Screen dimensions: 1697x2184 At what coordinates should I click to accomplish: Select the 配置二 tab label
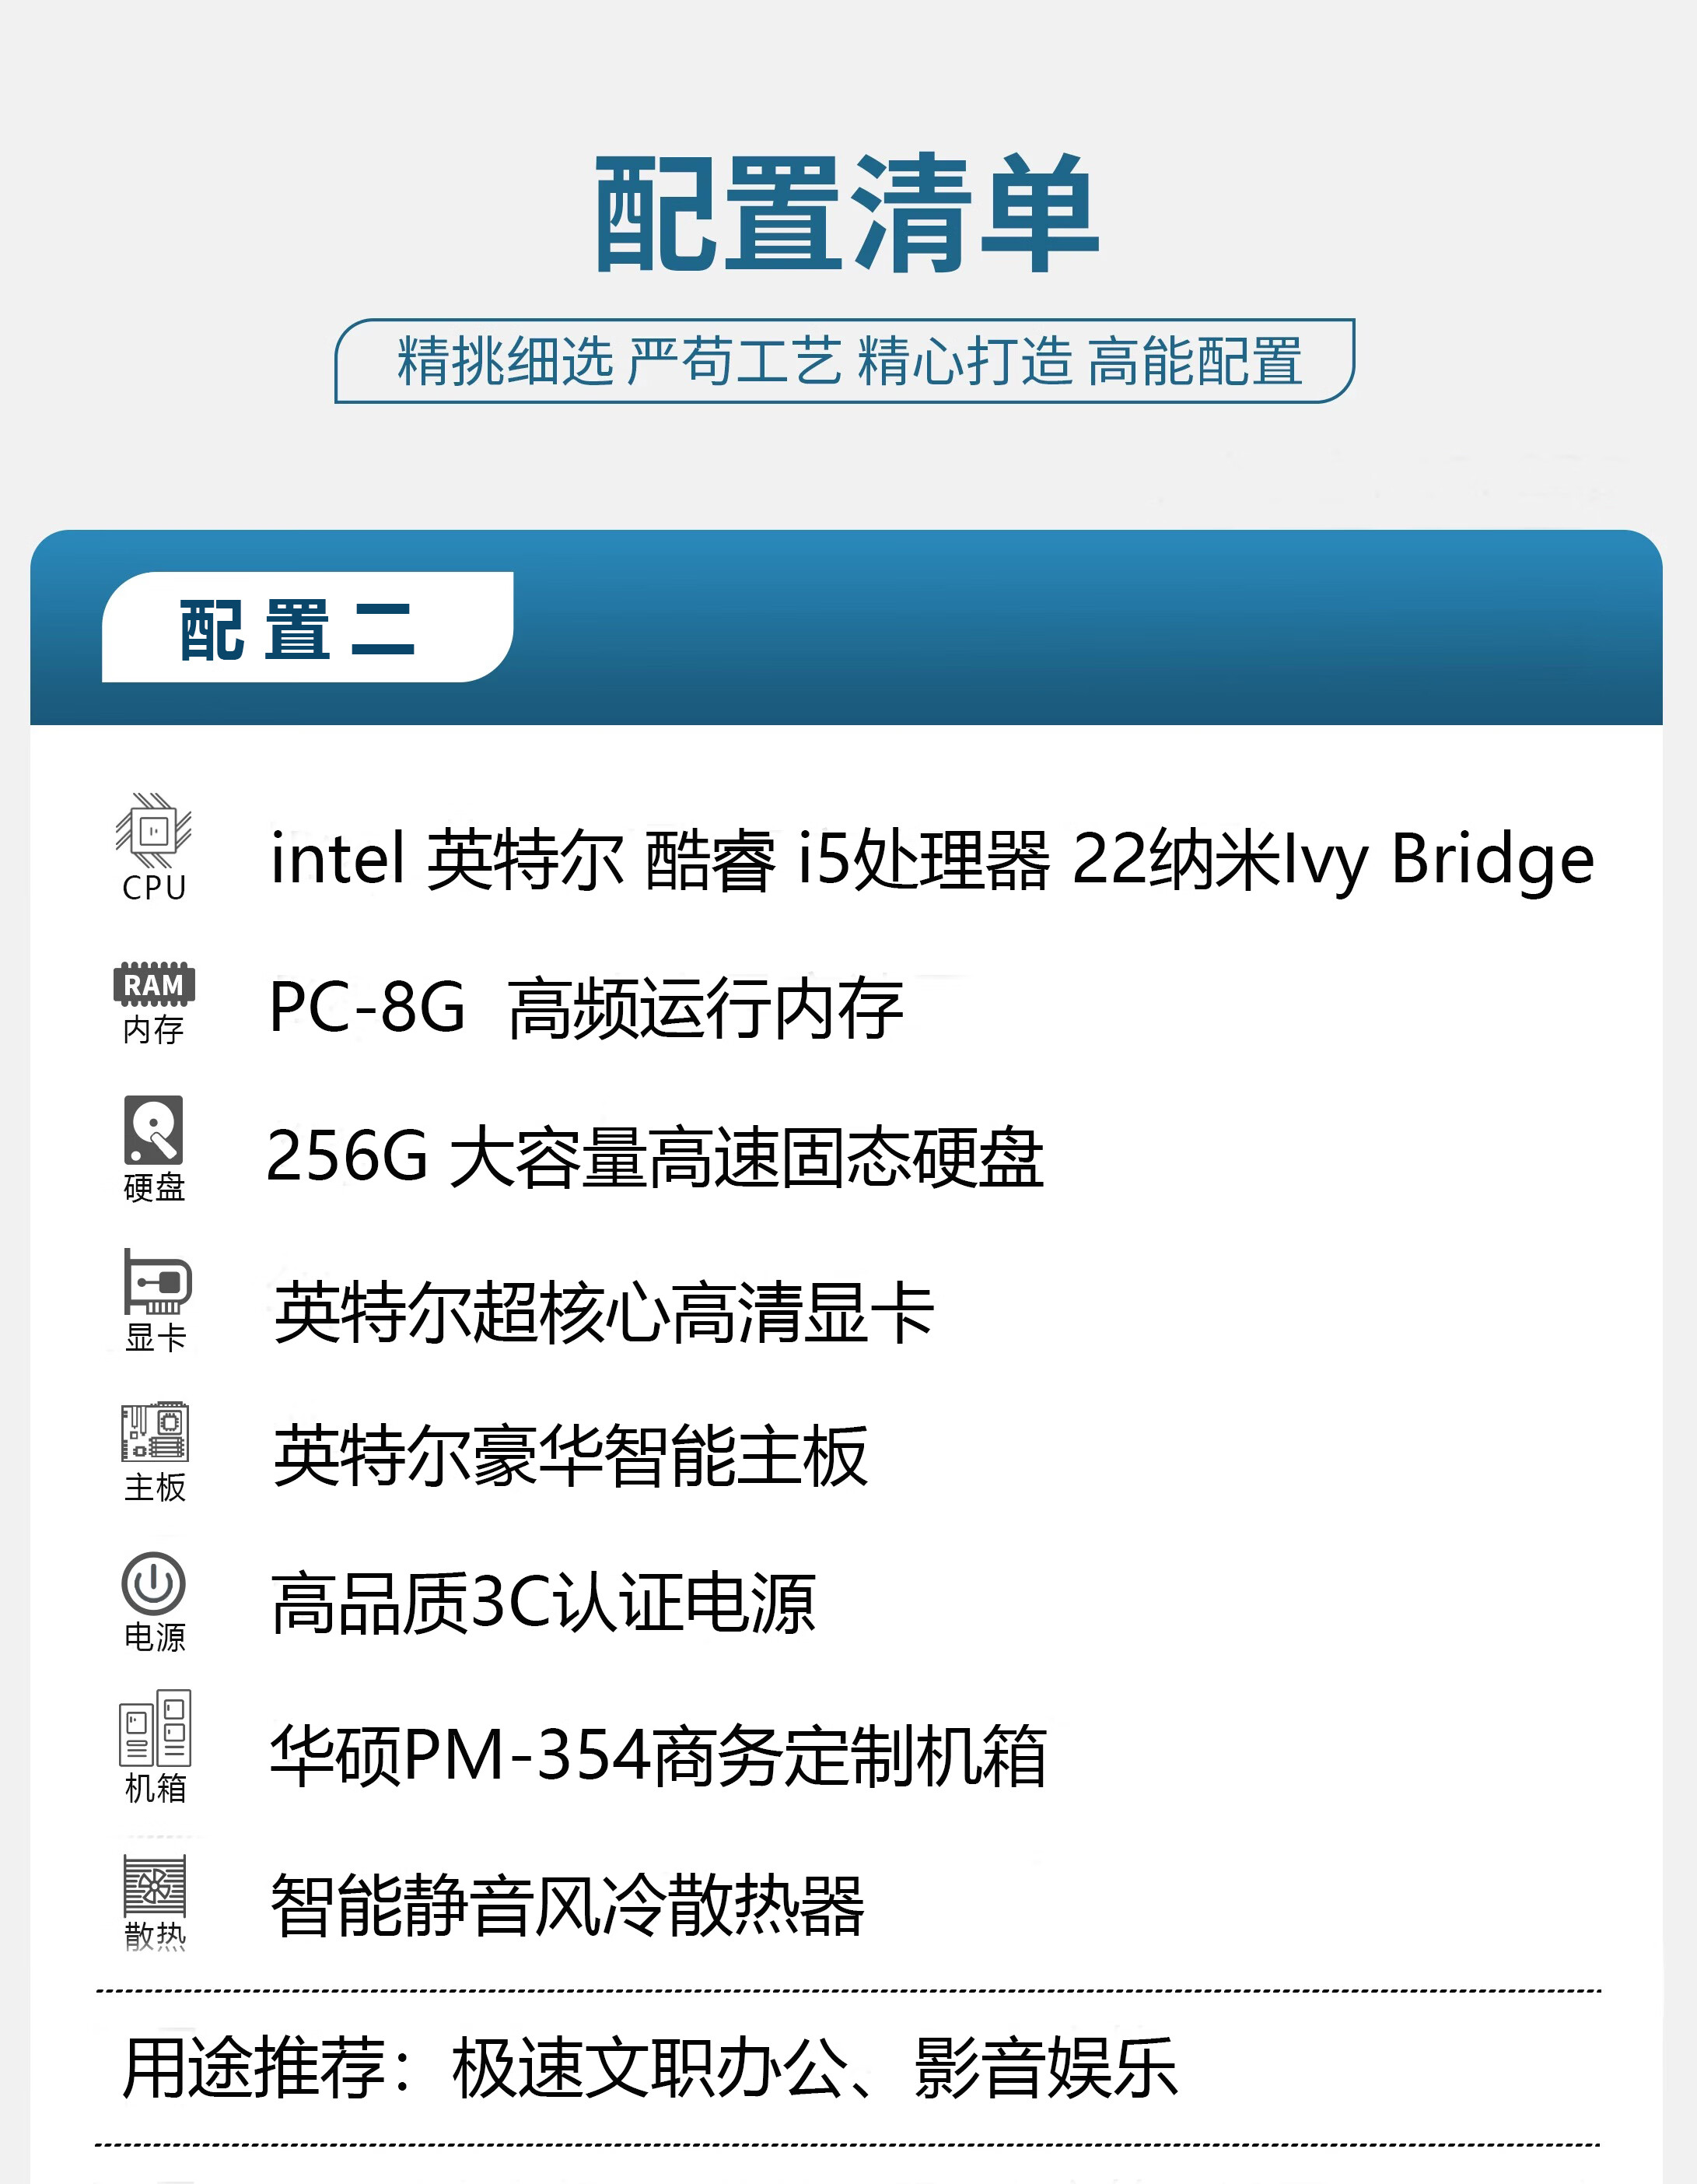(298, 630)
